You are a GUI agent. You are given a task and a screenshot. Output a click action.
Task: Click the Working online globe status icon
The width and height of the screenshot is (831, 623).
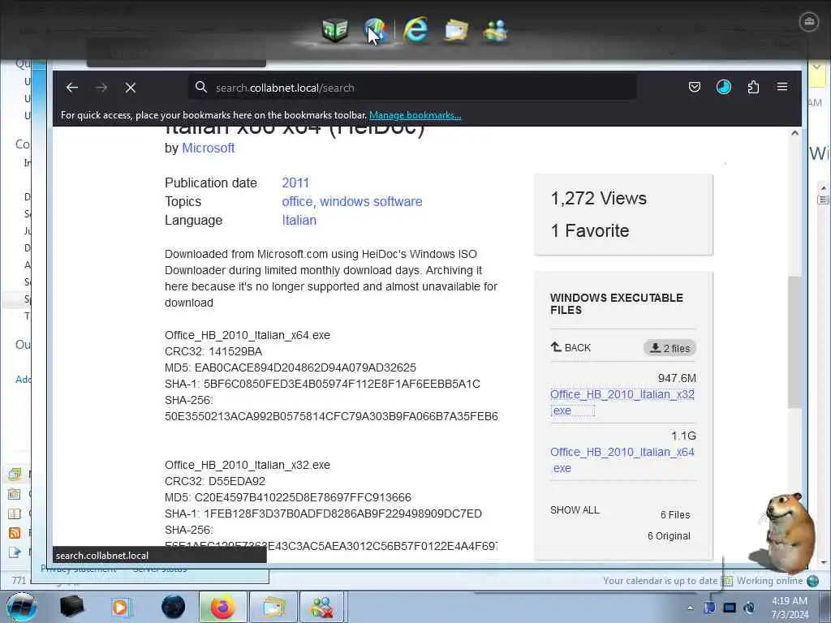[812, 581]
